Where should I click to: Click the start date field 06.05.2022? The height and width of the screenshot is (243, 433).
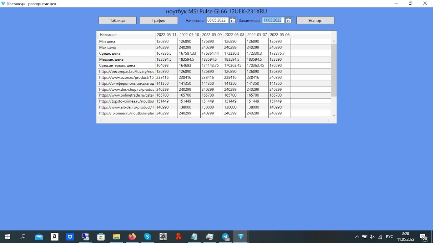pos(217,20)
